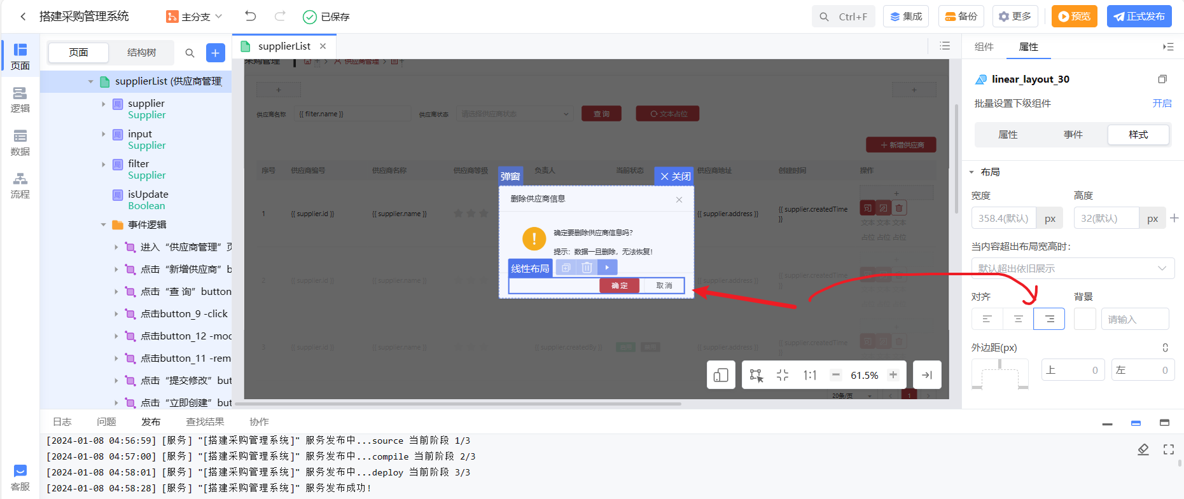Switch to the 结构树 tab
The width and height of the screenshot is (1184, 499).
pyautogui.click(x=141, y=53)
